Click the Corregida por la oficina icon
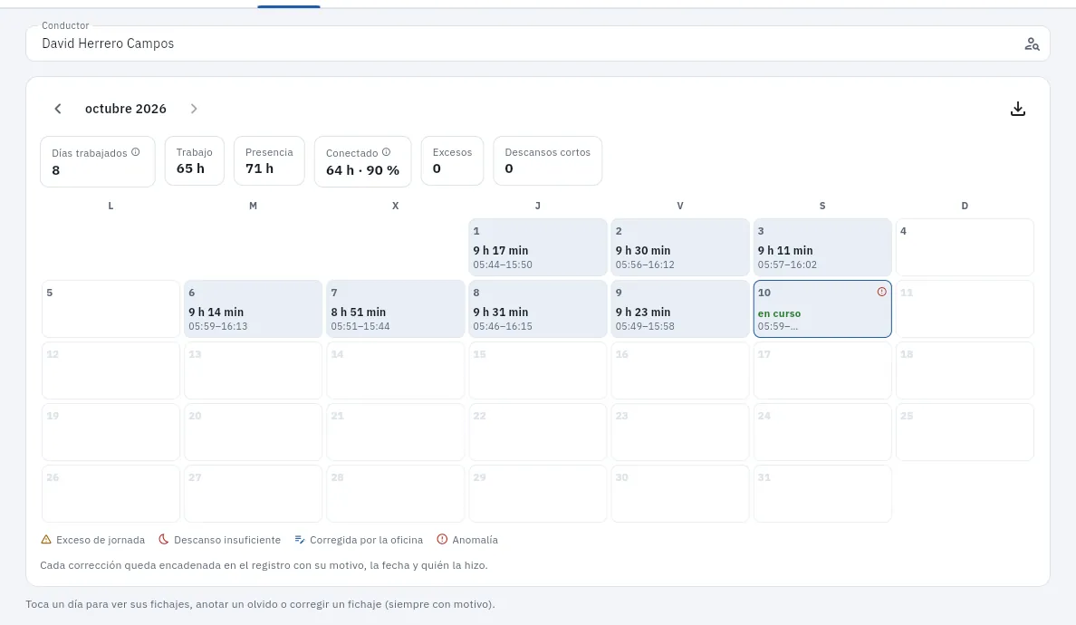This screenshot has width=1076, height=625. coord(299,540)
